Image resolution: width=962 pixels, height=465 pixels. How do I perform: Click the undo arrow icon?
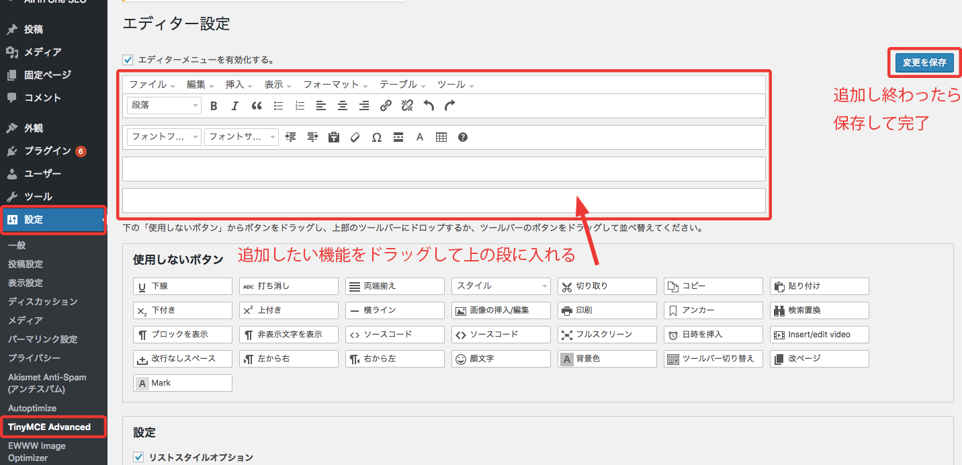coord(429,105)
